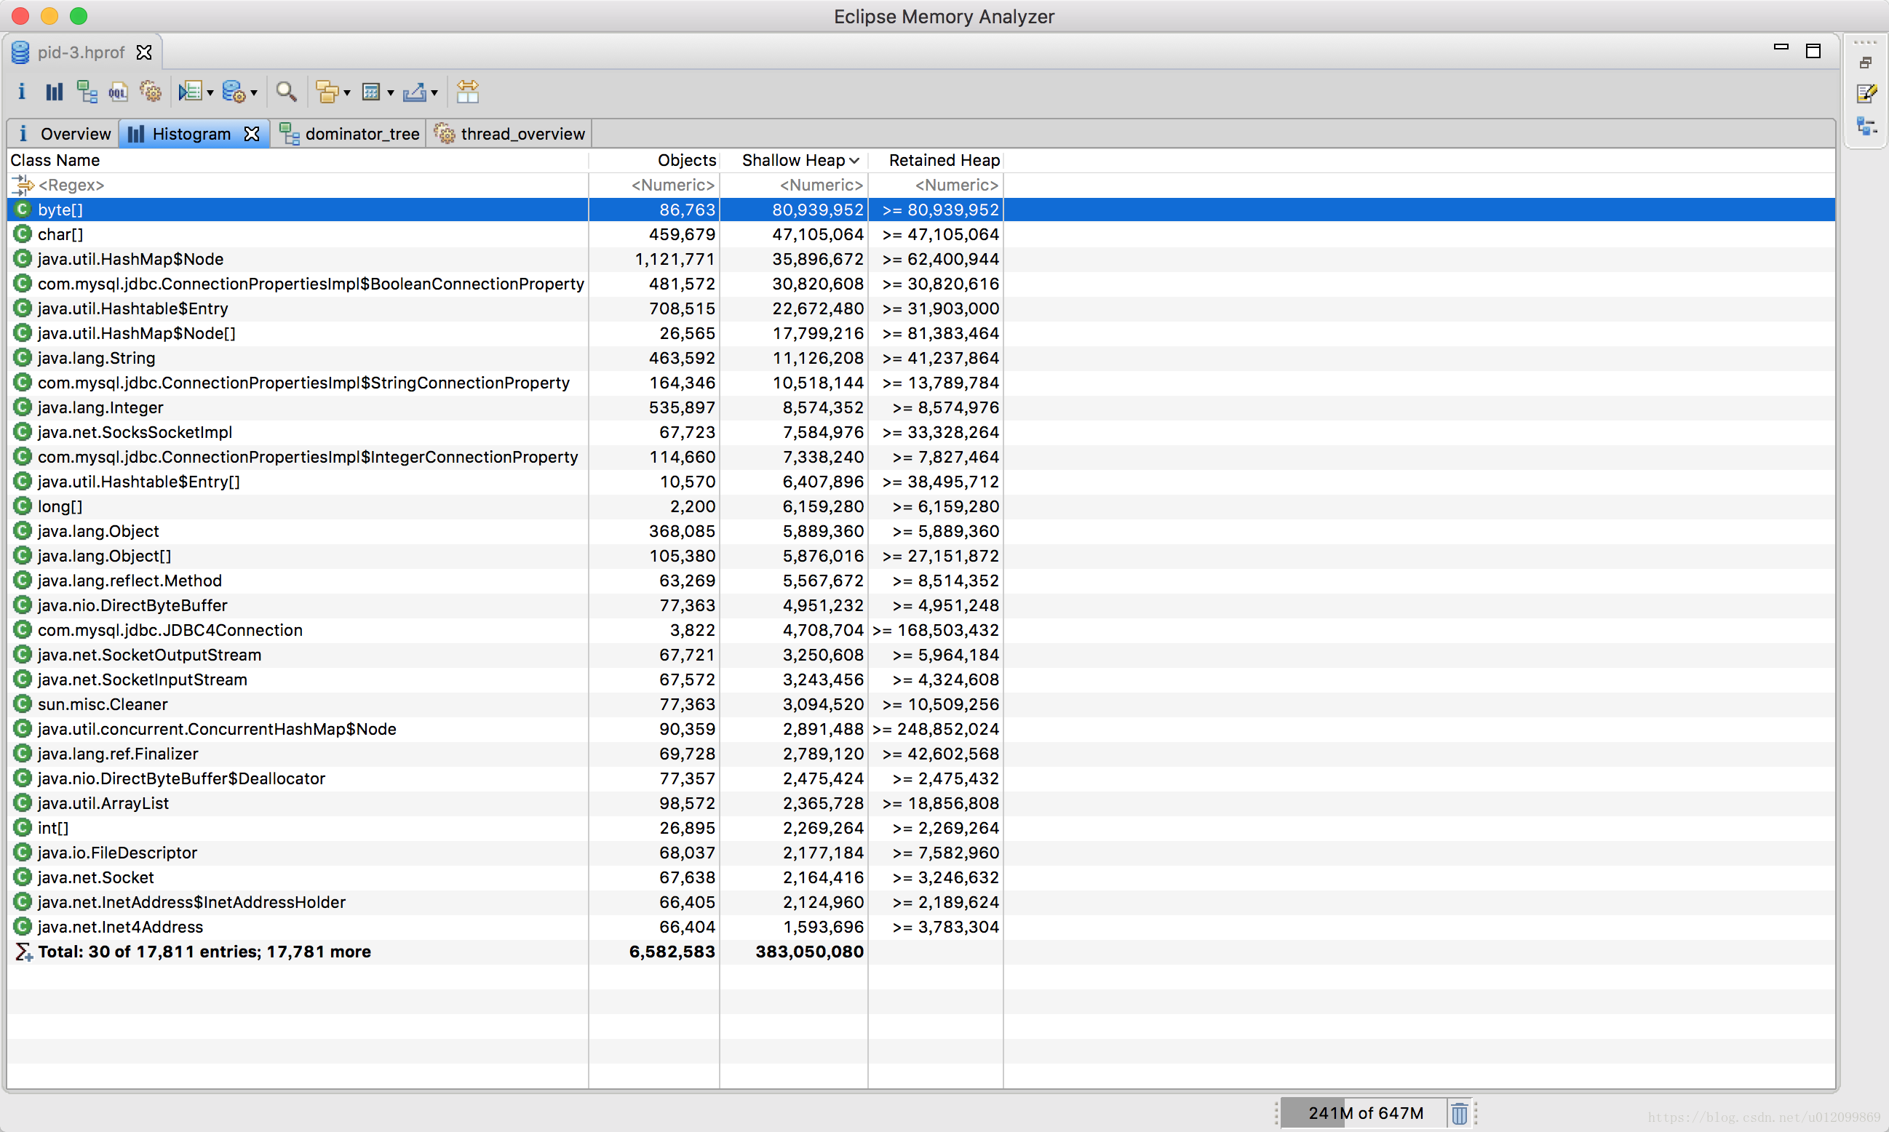
Task: Select the java.util.concurrent.ConcurrentHashMap$Node row
Action: coord(920,729)
